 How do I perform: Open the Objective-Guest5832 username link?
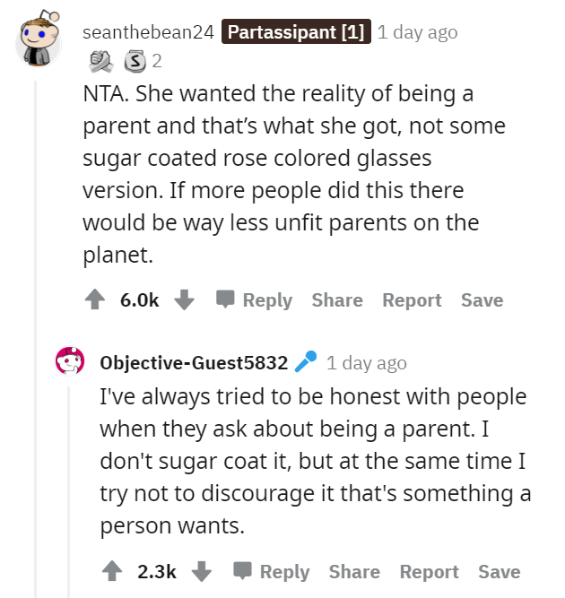193,363
